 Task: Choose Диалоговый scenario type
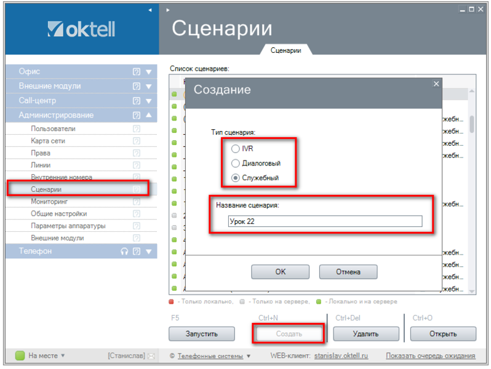tap(235, 164)
